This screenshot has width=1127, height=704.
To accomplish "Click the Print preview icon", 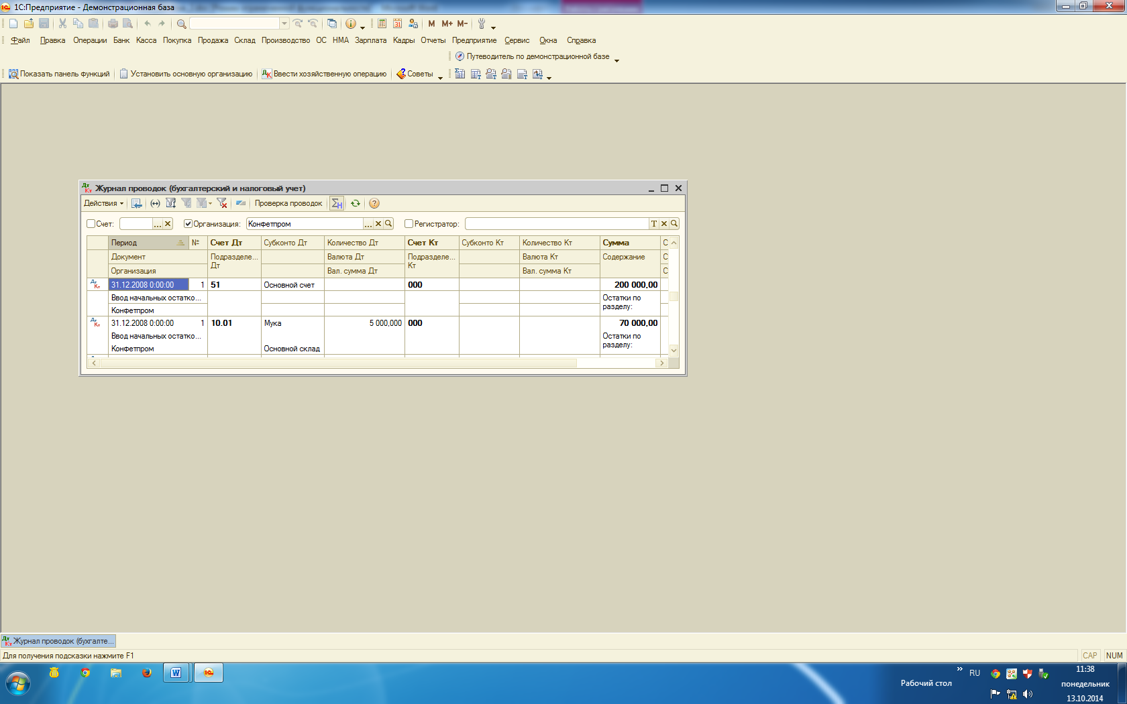I will (x=127, y=23).
